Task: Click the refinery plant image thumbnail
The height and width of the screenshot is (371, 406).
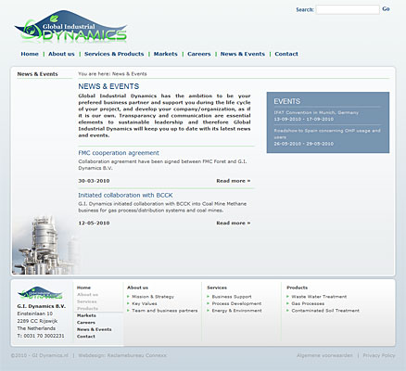Action: 45,245
